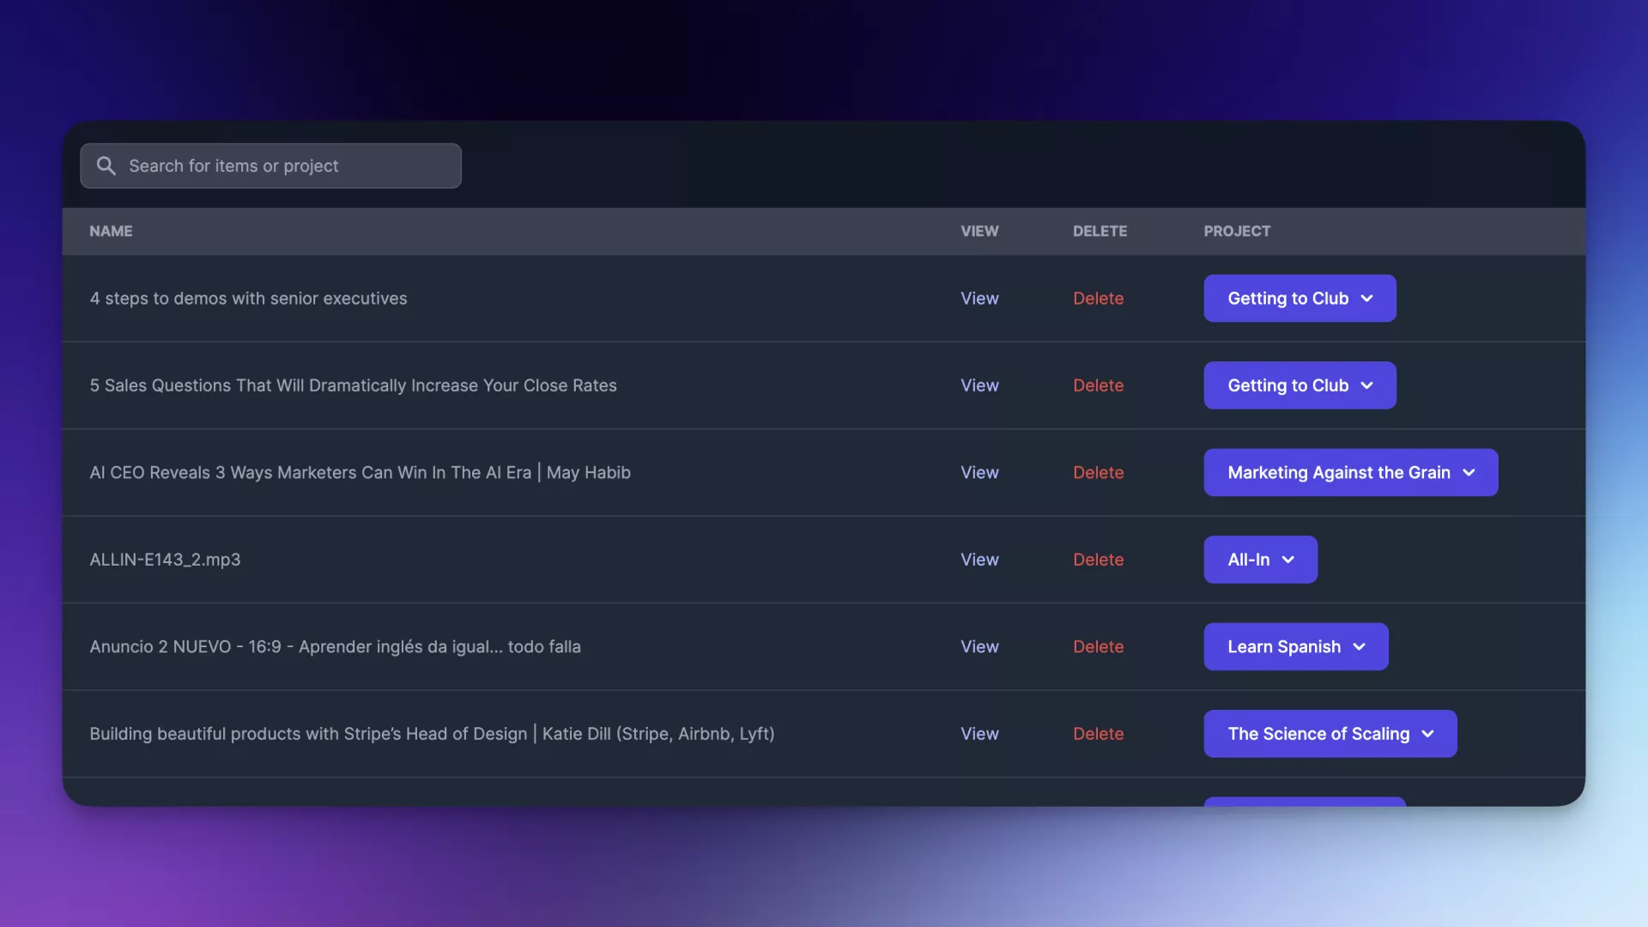
Task: View the Anuncio 2 NUEVO item
Action: (979, 647)
